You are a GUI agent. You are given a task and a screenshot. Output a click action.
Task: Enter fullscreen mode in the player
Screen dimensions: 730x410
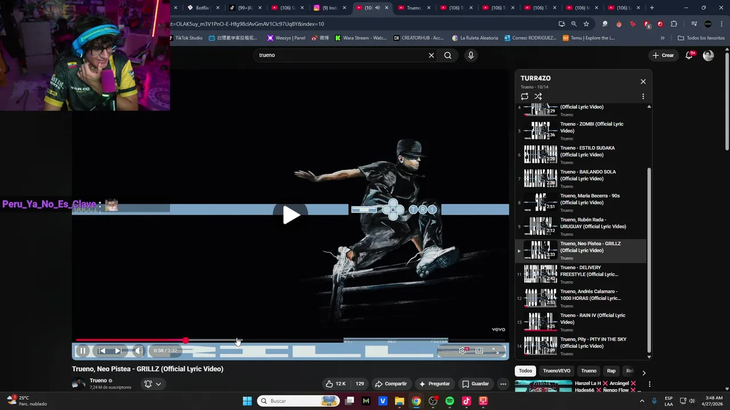496,351
